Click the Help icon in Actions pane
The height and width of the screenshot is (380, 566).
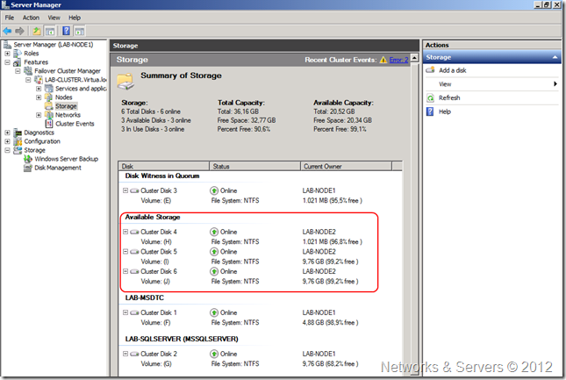[430, 111]
